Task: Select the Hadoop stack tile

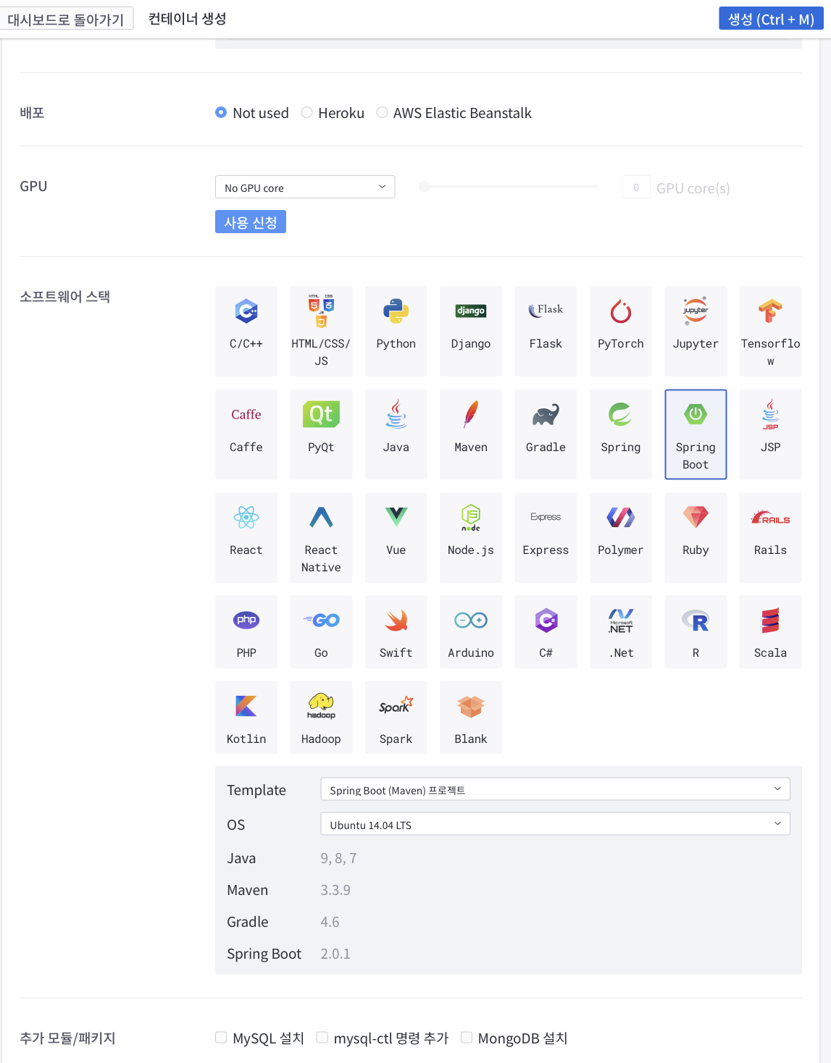Action: (321, 718)
